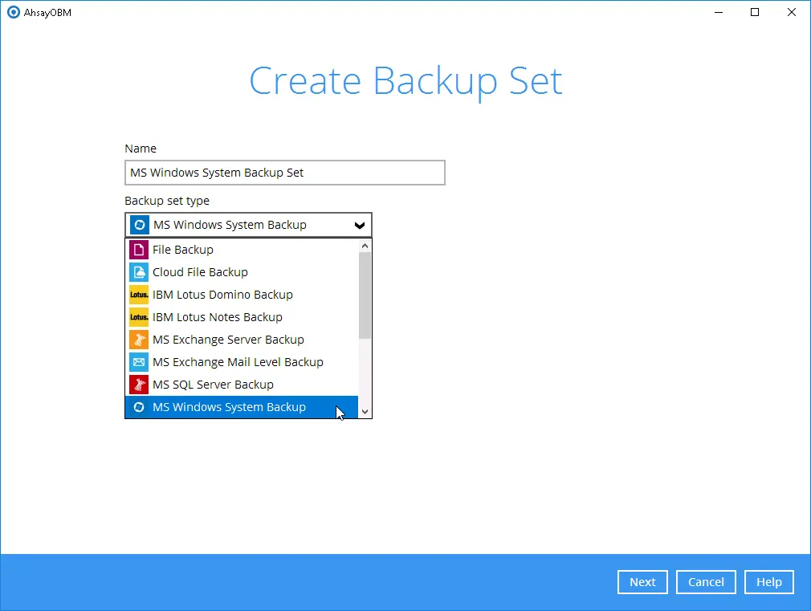This screenshot has width=811, height=611.
Task: Click the IBM Lotus Domino Backup icon
Action: pyautogui.click(x=140, y=295)
